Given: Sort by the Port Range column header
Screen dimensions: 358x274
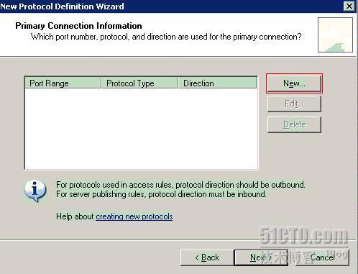Looking at the screenshot, I should click(63, 83).
